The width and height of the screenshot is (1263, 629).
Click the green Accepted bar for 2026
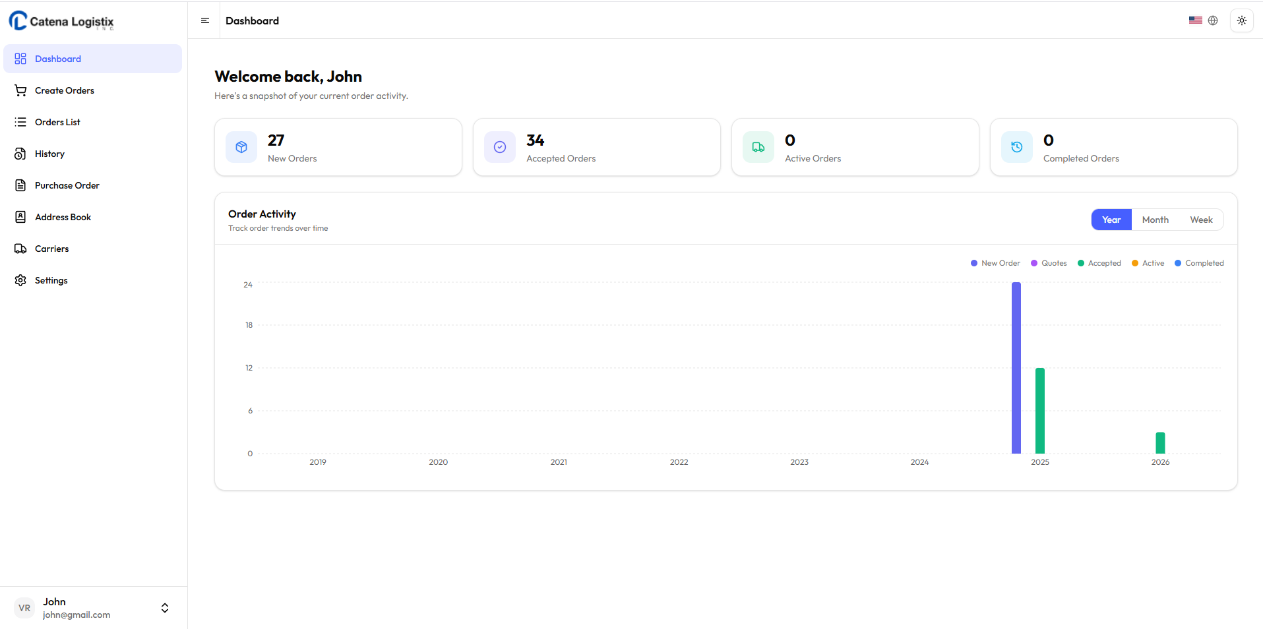coord(1160,443)
